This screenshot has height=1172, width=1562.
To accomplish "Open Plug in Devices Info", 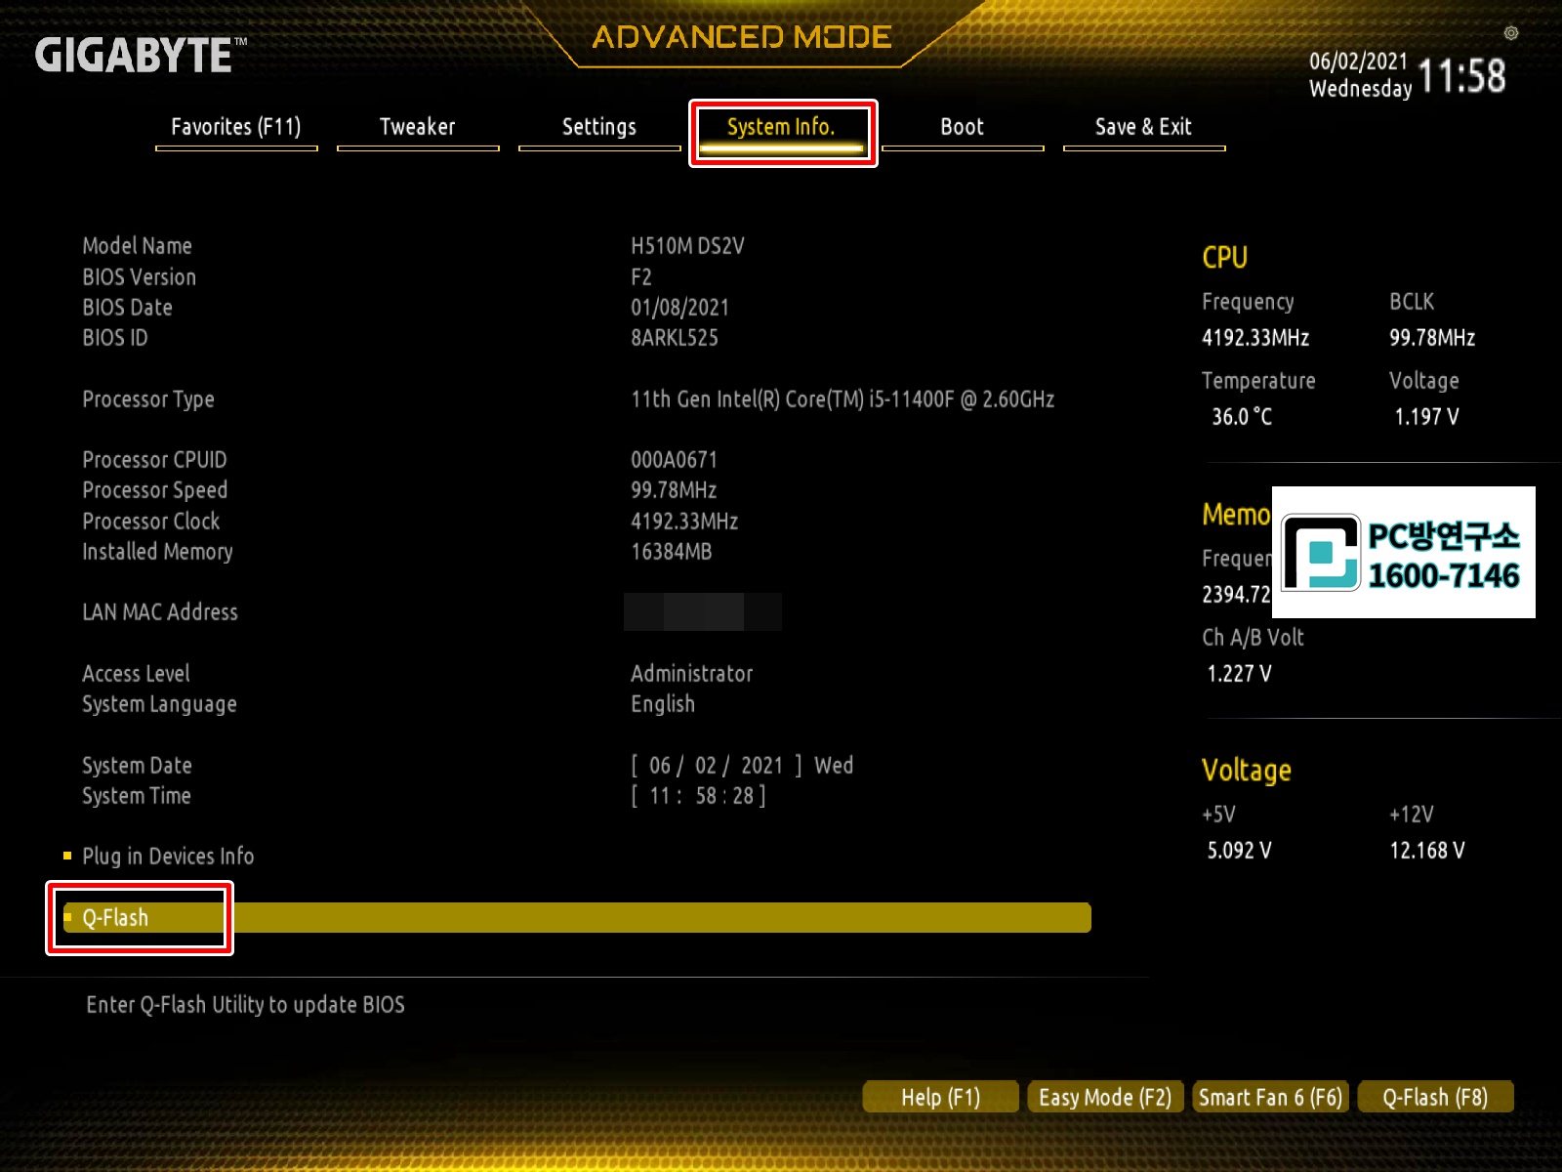I will [168, 857].
